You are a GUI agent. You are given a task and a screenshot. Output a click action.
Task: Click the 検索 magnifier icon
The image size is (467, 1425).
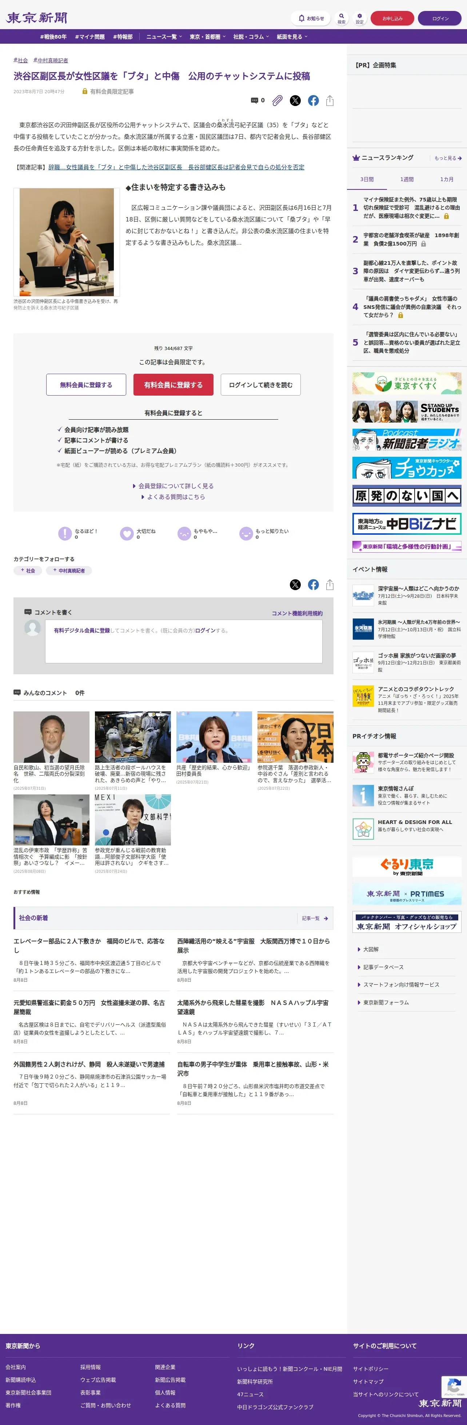pos(342,18)
